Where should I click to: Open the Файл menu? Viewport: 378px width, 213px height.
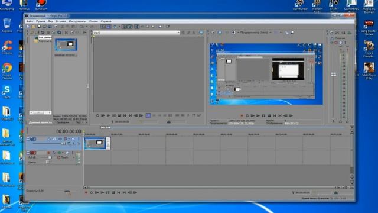[30, 21]
